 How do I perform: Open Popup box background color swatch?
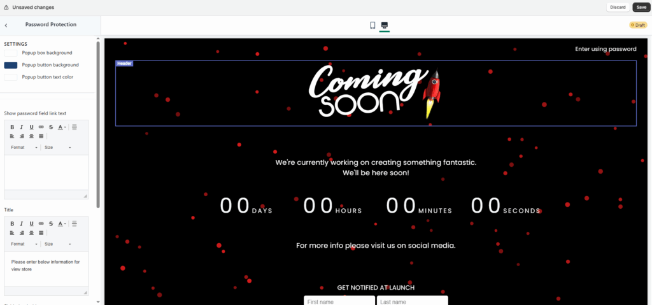click(x=11, y=53)
